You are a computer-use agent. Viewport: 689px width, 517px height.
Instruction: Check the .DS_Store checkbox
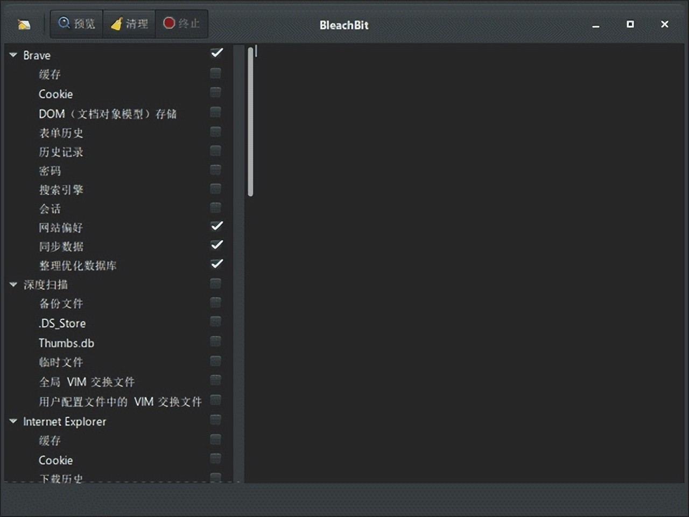(x=215, y=322)
